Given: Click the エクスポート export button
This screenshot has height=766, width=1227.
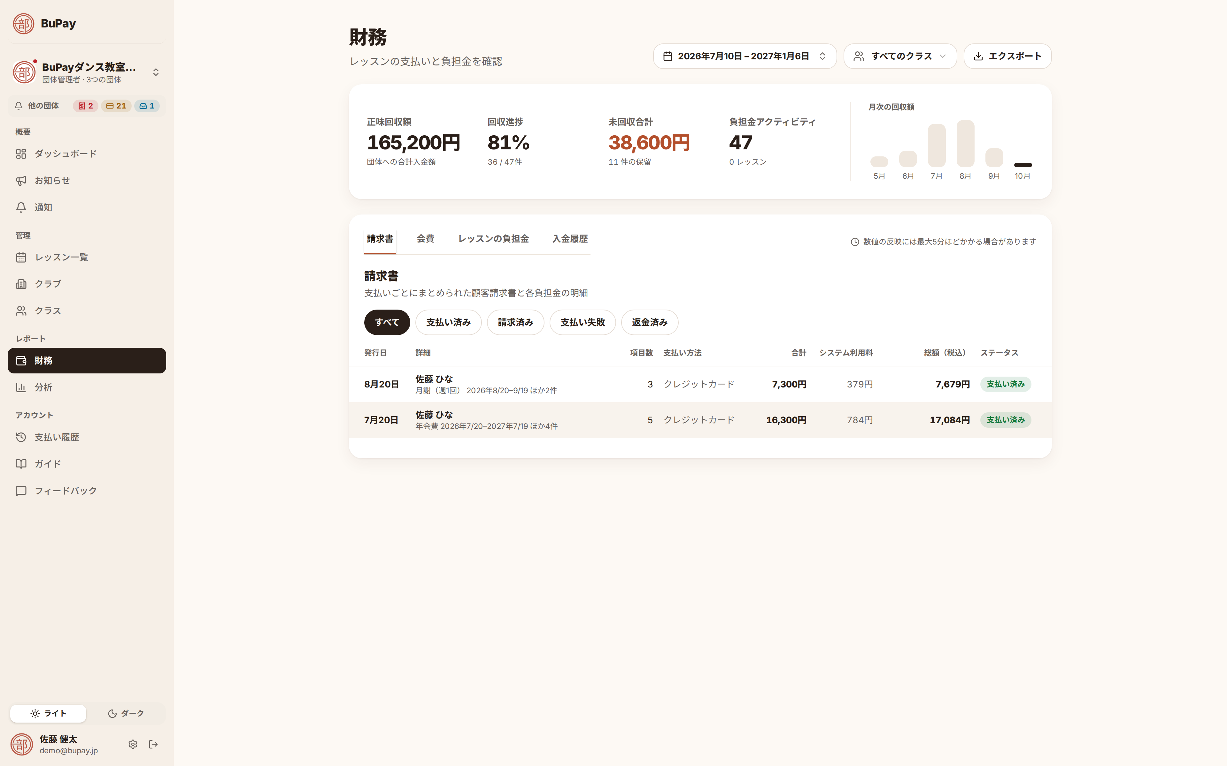Looking at the screenshot, I should [x=1007, y=56].
